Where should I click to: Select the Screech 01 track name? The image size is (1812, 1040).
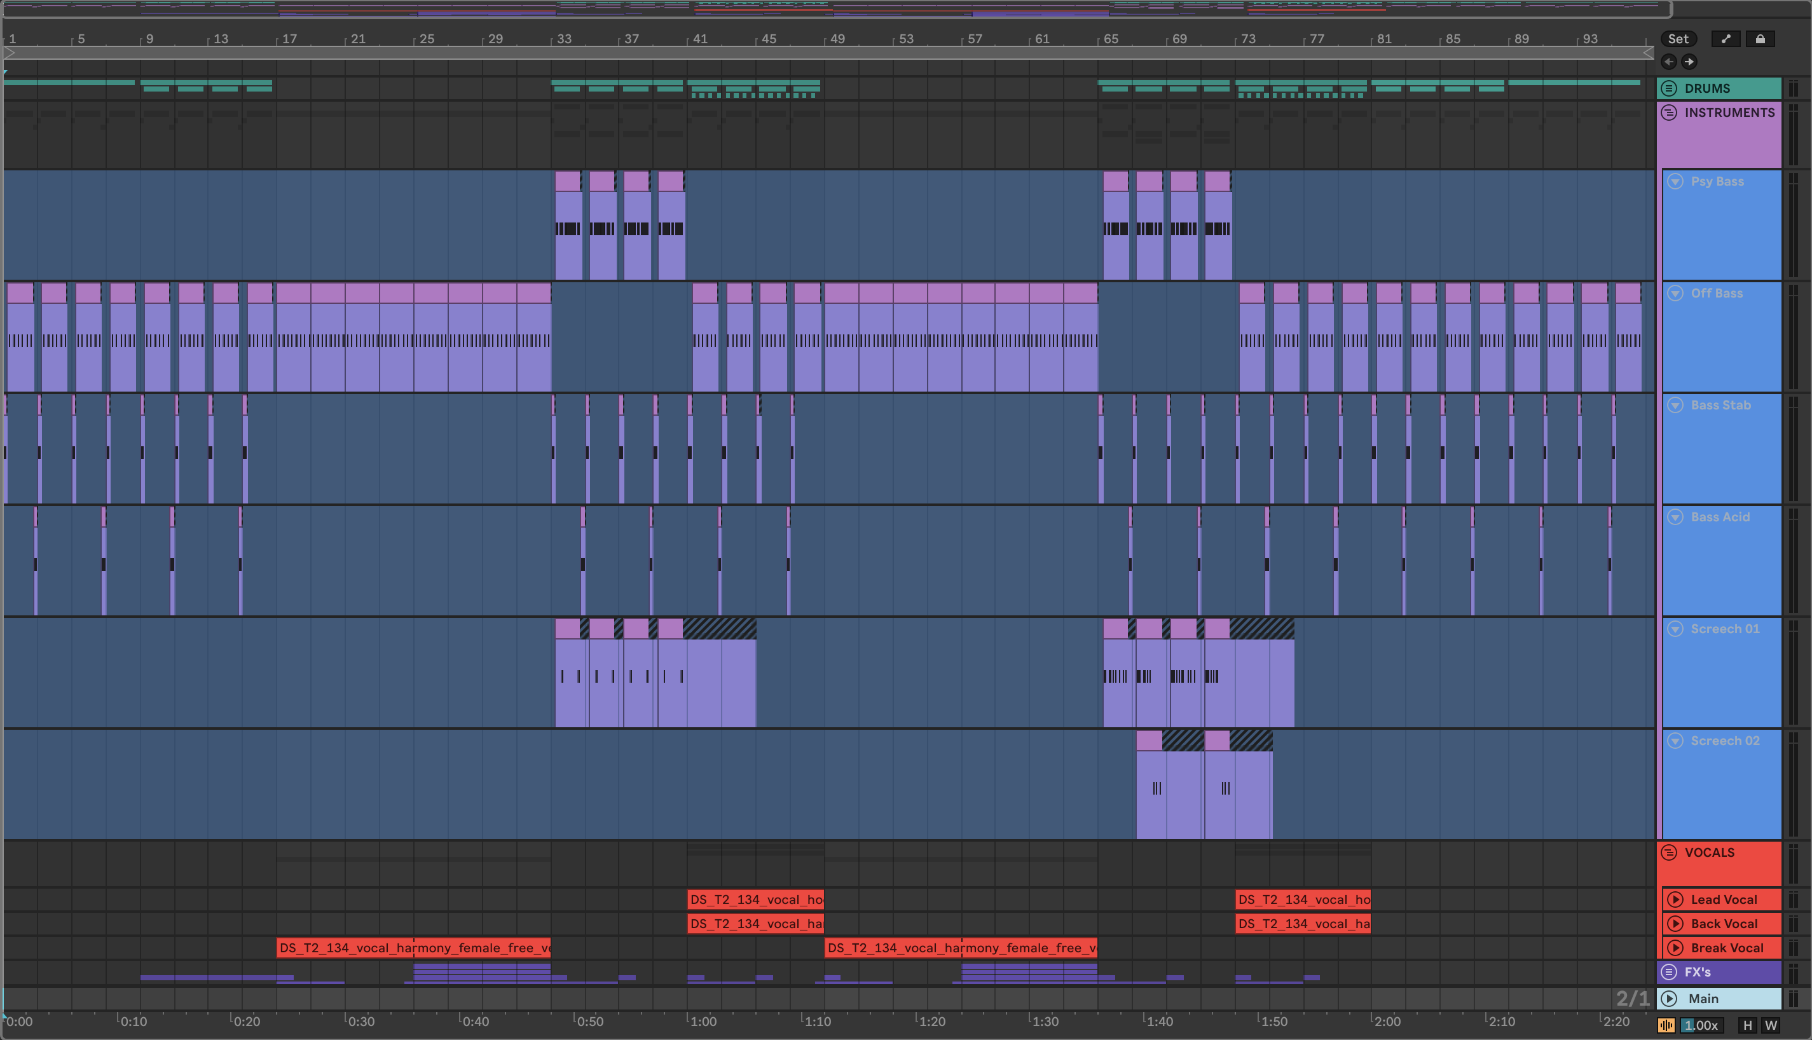click(1725, 629)
